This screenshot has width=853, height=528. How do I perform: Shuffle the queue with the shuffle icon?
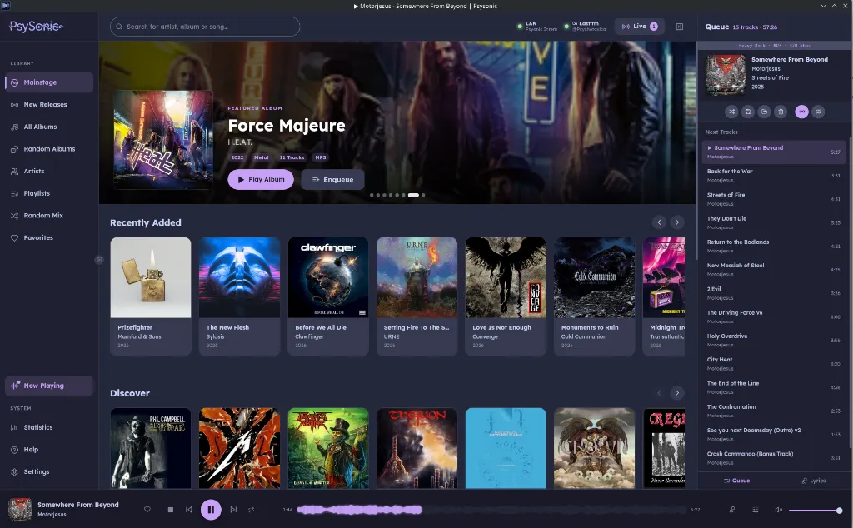click(x=731, y=111)
